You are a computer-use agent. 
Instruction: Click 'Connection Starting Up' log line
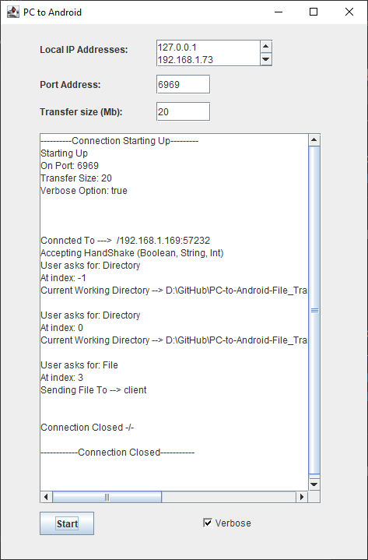pyautogui.click(x=120, y=141)
